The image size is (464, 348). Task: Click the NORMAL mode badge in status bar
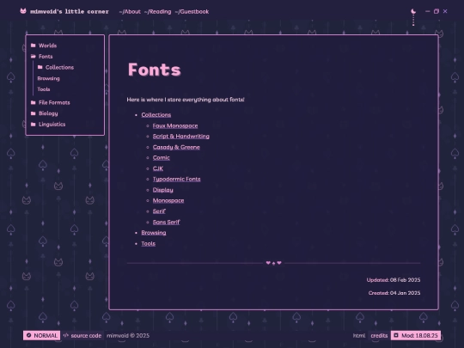point(42,336)
